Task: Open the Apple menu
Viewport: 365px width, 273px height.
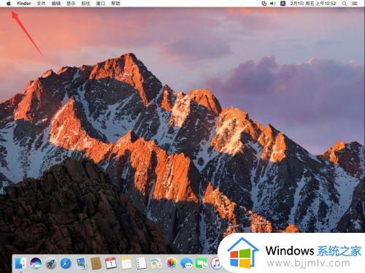Action: [x=9, y=4]
